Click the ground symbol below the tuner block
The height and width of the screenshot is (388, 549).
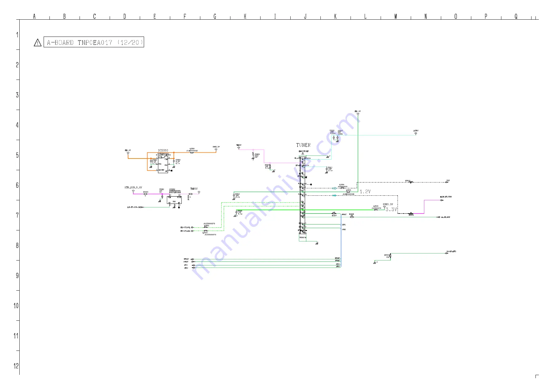(x=317, y=243)
